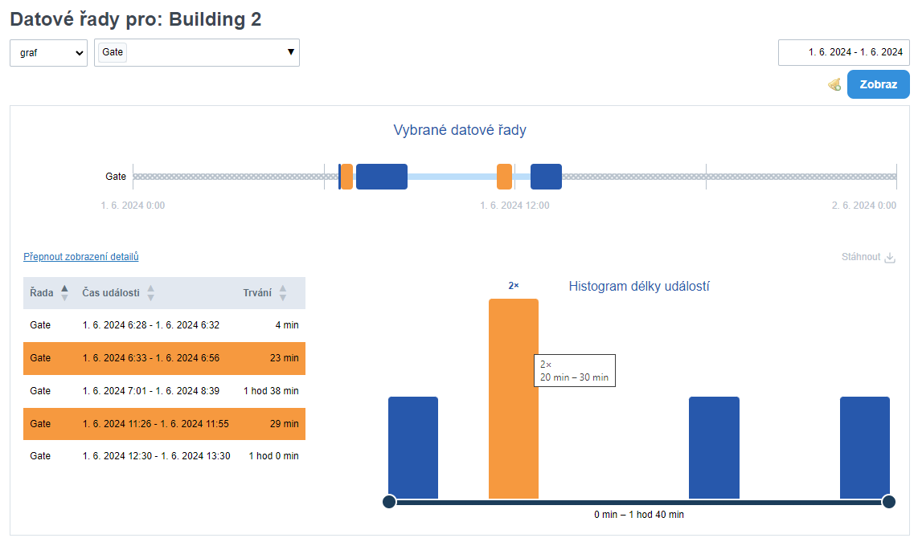Viewport: 914px width, 538px height.
Task: Sort by Trvání column arrows
Action: (282, 293)
